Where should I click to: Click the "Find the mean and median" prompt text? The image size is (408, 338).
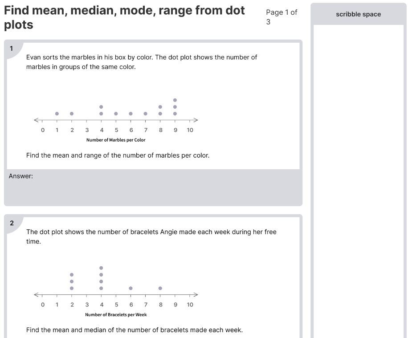[134, 330]
